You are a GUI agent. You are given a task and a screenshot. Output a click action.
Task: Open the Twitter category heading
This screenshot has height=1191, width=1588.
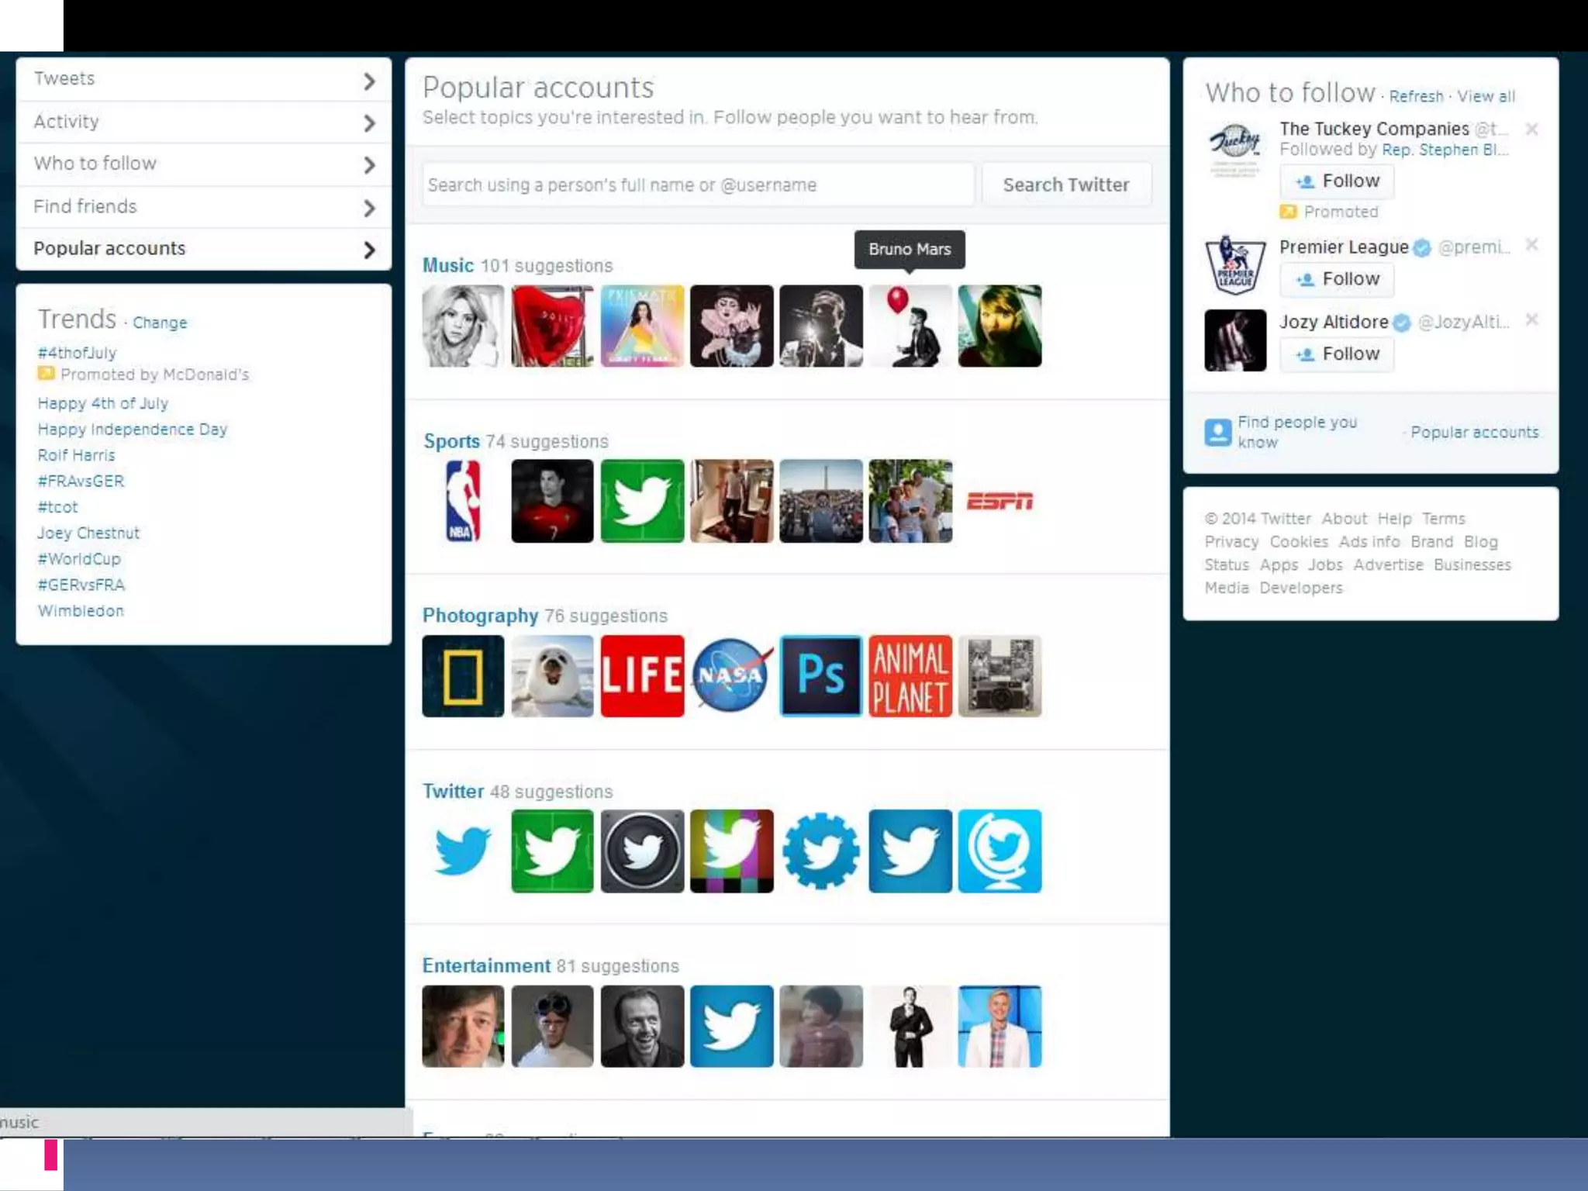[x=453, y=791]
